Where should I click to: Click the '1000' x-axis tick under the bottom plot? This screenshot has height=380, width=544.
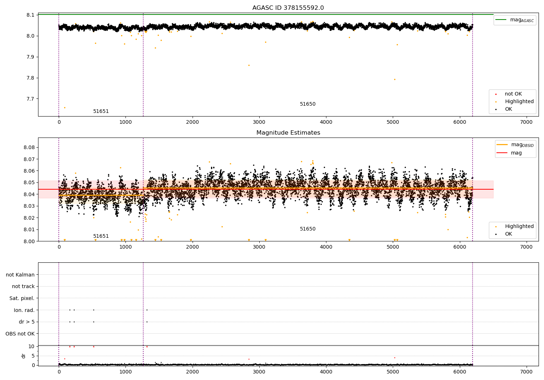(x=125, y=372)
